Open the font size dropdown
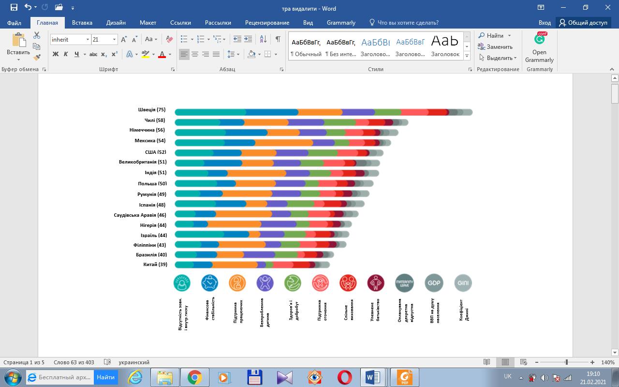619x387 pixels. coord(115,40)
